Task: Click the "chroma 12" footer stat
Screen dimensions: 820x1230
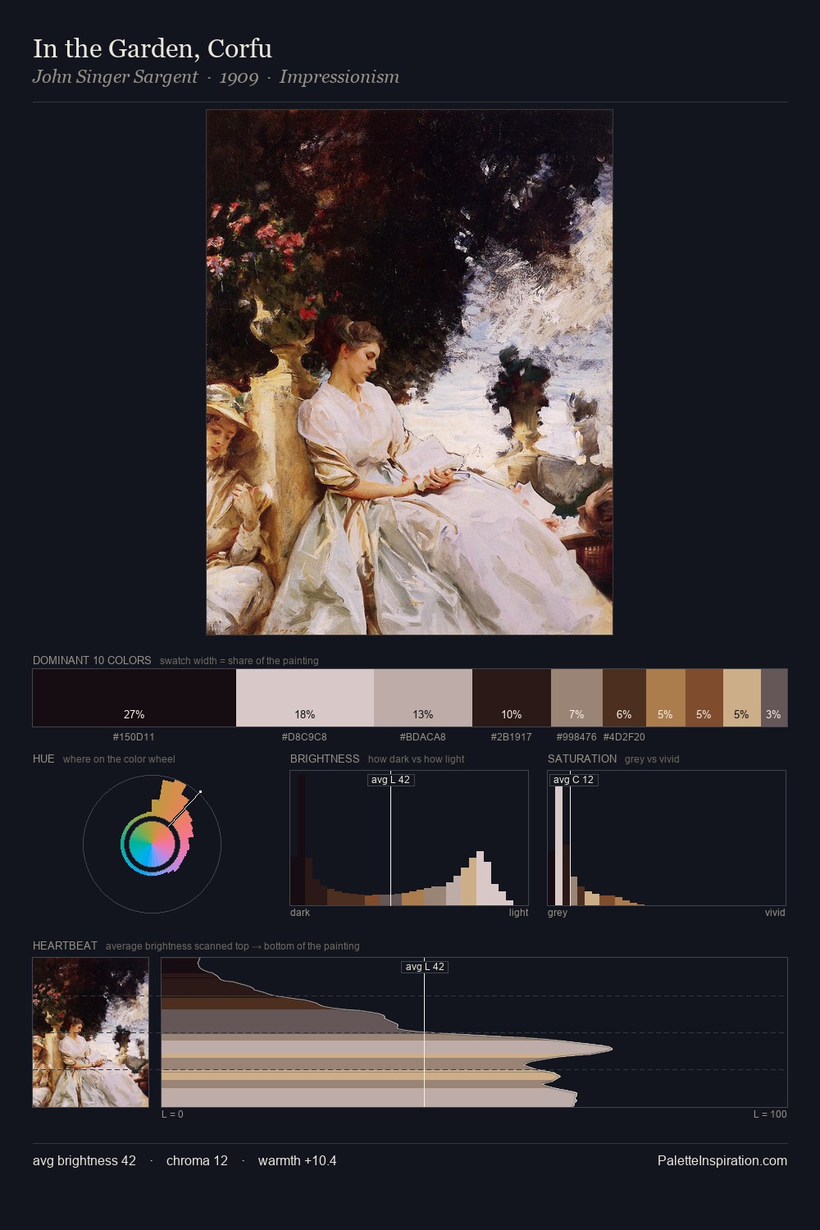Action: [x=197, y=1160]
